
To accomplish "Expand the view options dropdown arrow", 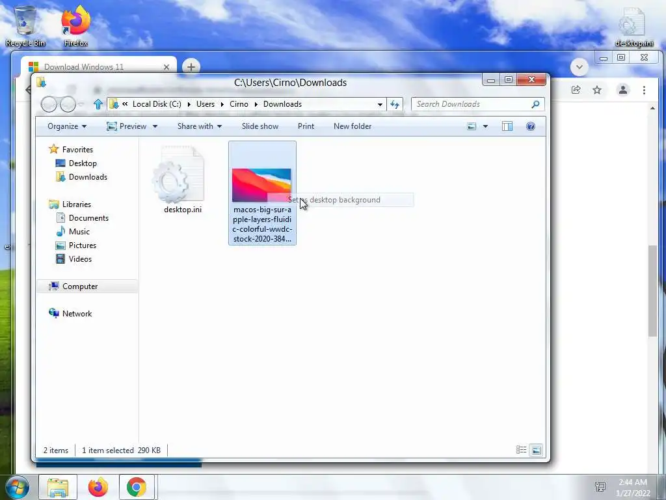I will point(485,126).
